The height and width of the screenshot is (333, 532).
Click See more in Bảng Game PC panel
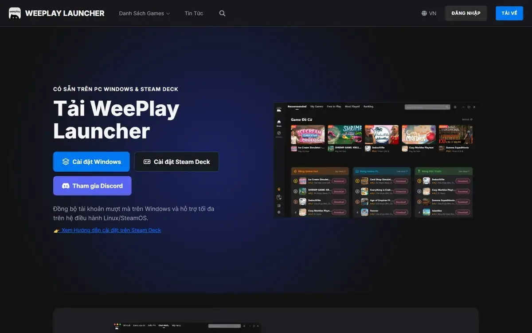tap(402, 171)
